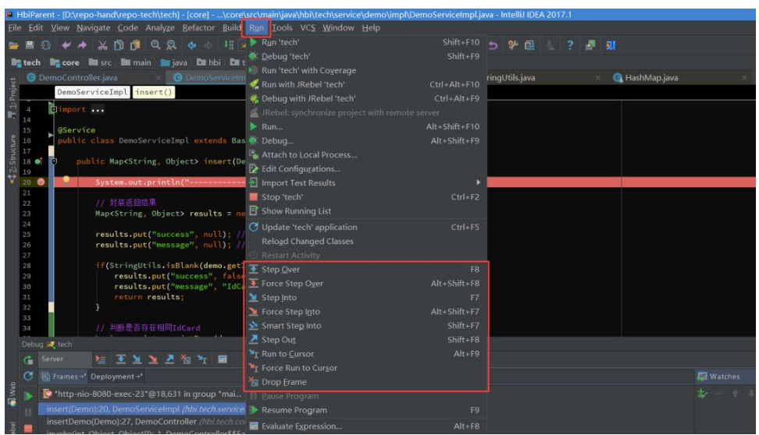The image size is (759, 435).
Task: Click the Update application icon in debug panel
Action: pos(29,376)
